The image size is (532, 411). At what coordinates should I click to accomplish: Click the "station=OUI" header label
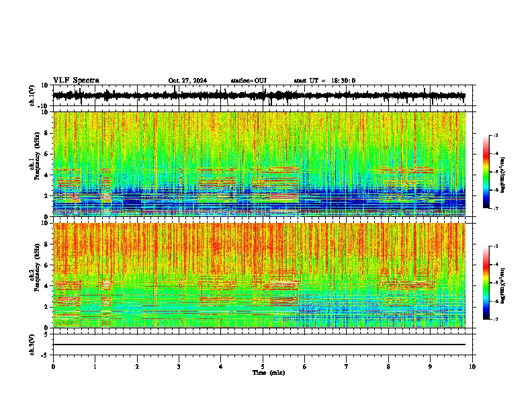(x=249, y=81)
